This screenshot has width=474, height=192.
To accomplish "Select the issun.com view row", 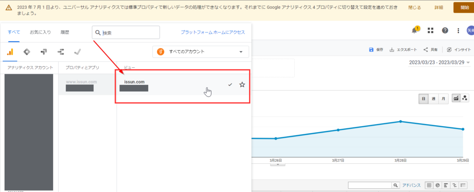I will click(x=184, y=85).
